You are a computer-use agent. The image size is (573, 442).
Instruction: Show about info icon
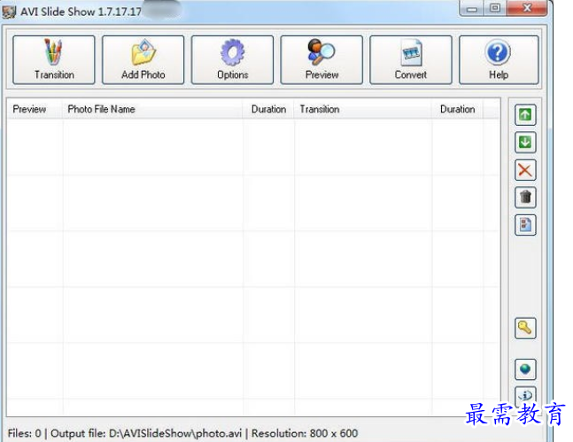click(x=525, y=396)
